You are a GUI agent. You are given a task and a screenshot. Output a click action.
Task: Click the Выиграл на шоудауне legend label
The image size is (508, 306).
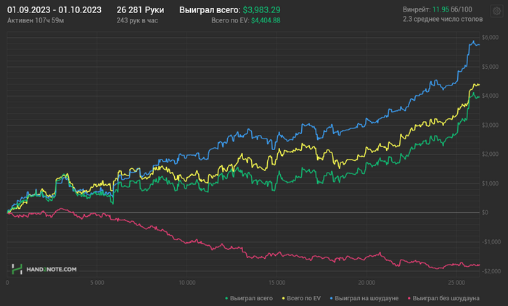click(366, 298)
